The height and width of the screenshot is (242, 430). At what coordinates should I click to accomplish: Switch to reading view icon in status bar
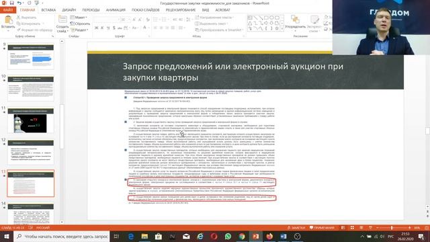[361, 228]
